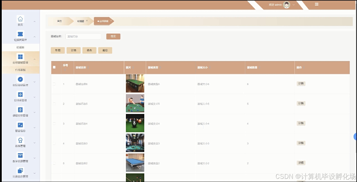
Task: Open 详情 for row 器械名称2
Action: pos(301,163)
